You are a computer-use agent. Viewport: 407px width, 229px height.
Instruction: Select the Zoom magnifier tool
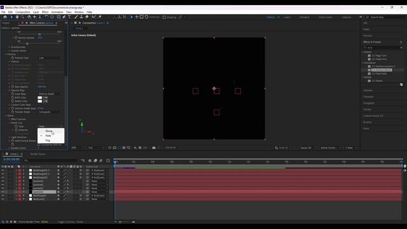(x=23, y=17)
